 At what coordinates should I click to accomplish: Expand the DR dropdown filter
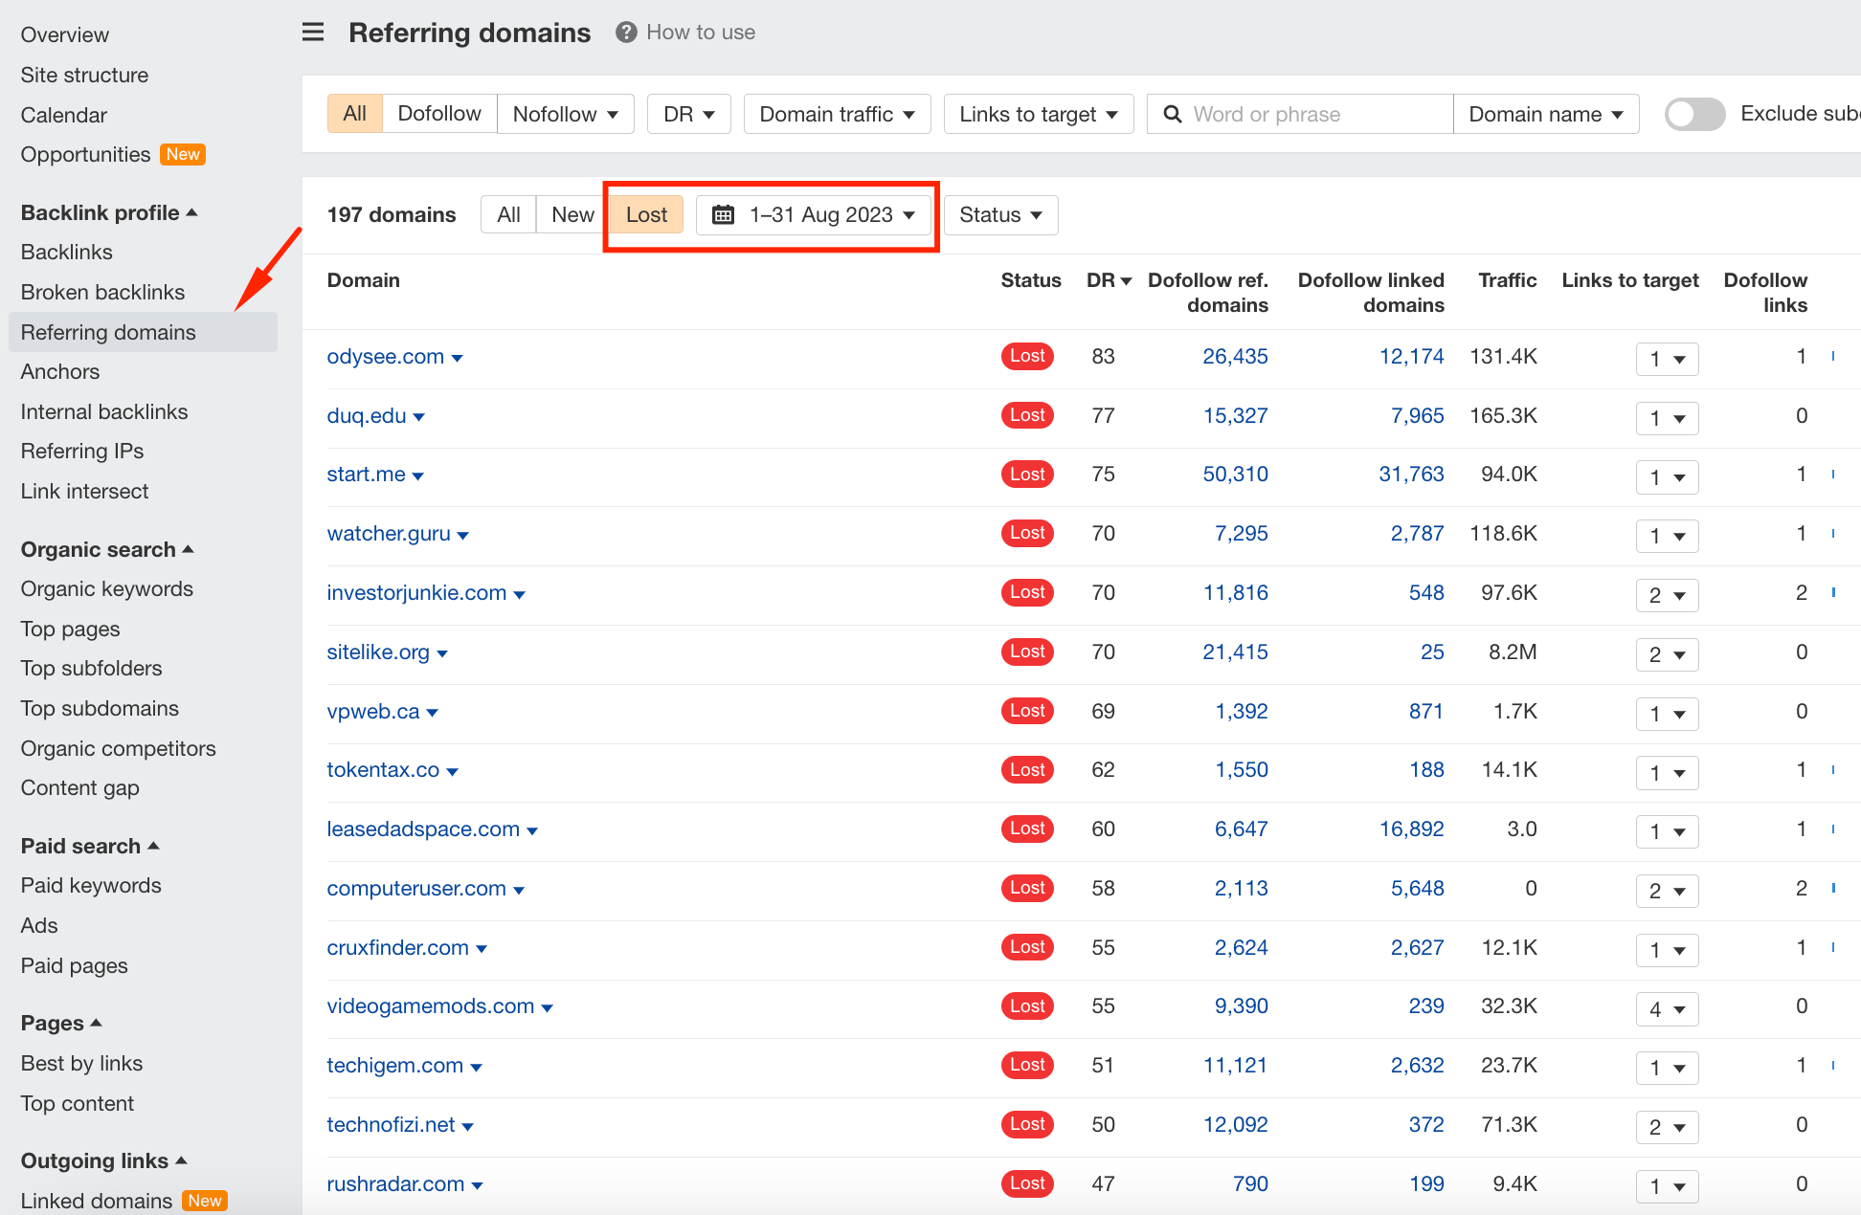click(690, 114)
